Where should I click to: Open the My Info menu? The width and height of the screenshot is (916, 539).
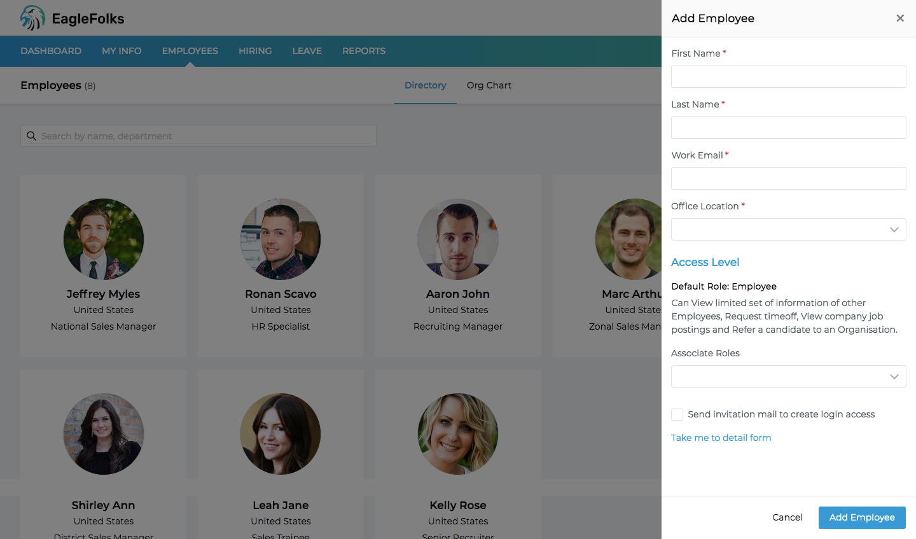tap(121, 51)
